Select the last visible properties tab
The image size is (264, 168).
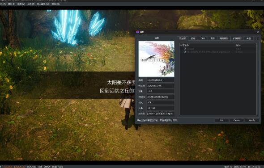(249, 38)
